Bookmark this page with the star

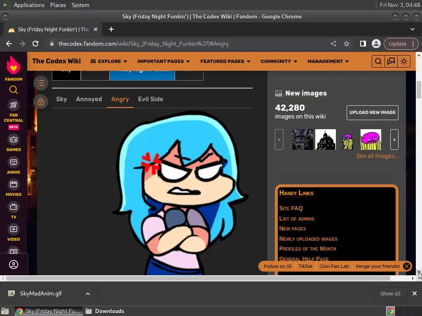point(346,44)
